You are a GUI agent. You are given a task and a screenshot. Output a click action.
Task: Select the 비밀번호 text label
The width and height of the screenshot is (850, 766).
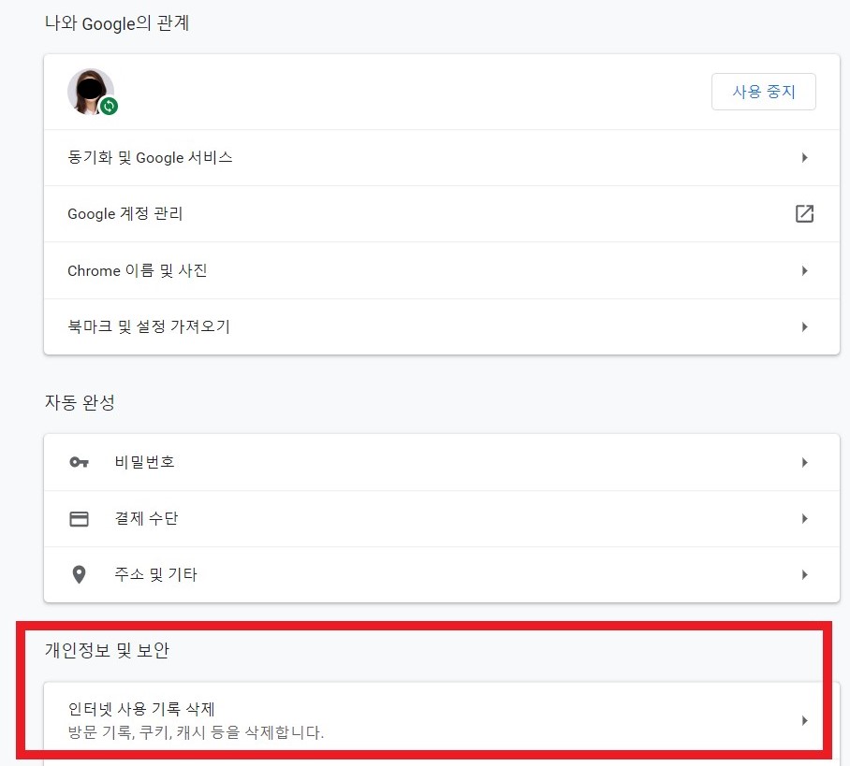(x=145, y=462)
